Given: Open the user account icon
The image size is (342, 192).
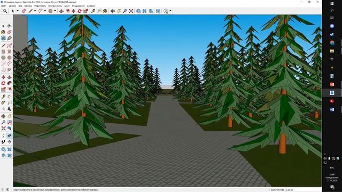Looking at the screenshot, I should pos(166,11).
